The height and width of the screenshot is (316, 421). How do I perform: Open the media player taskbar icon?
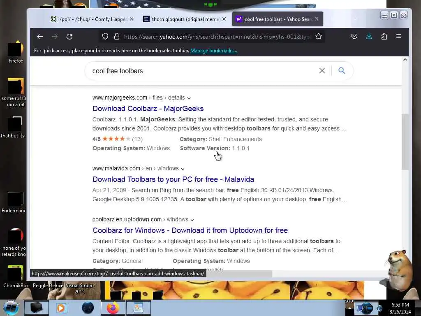point(61,308)
